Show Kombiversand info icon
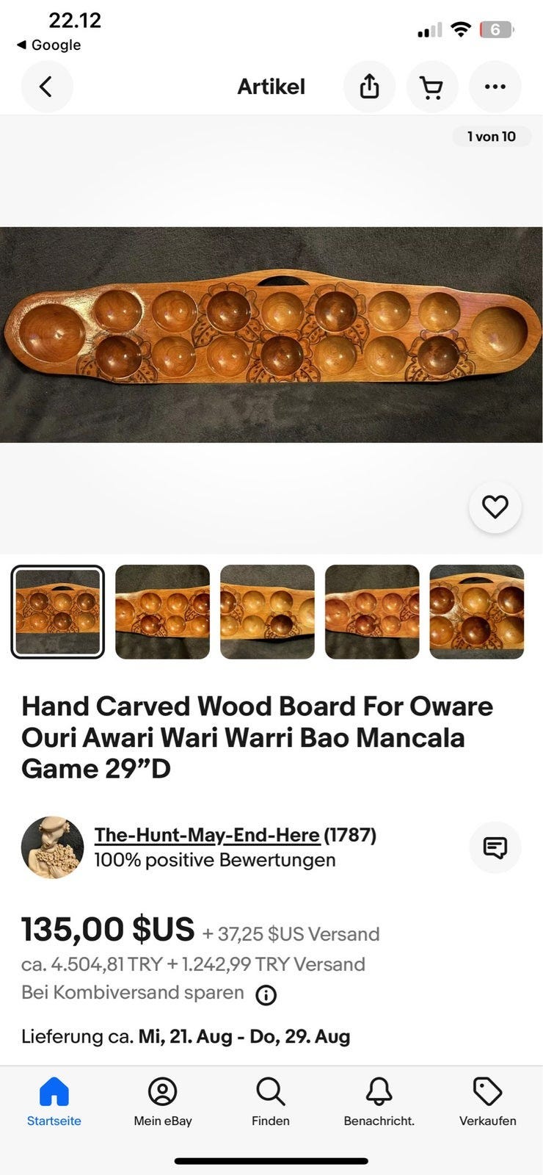The width and height of the screenshot is (543, 1175). pyautogui.click(x=266, y=995)
